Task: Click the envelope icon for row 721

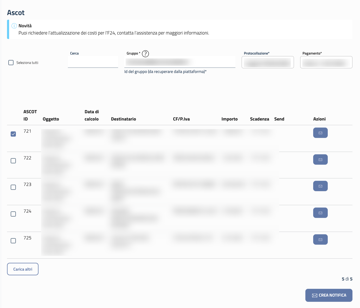Action: [x=320, y=133]
